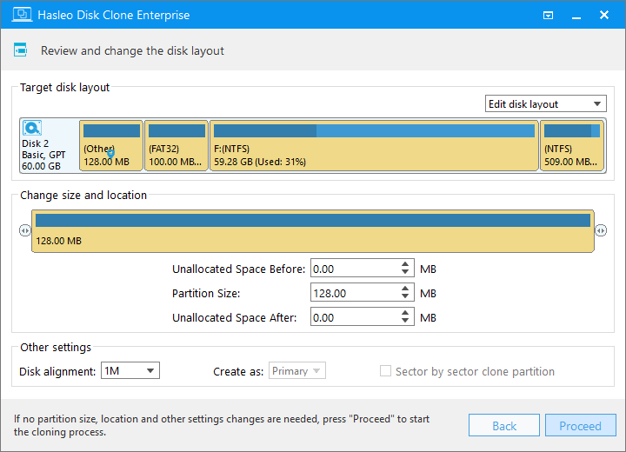
Task: Enable Sector by sector clone partition checkbox
Action: (385, 371)
